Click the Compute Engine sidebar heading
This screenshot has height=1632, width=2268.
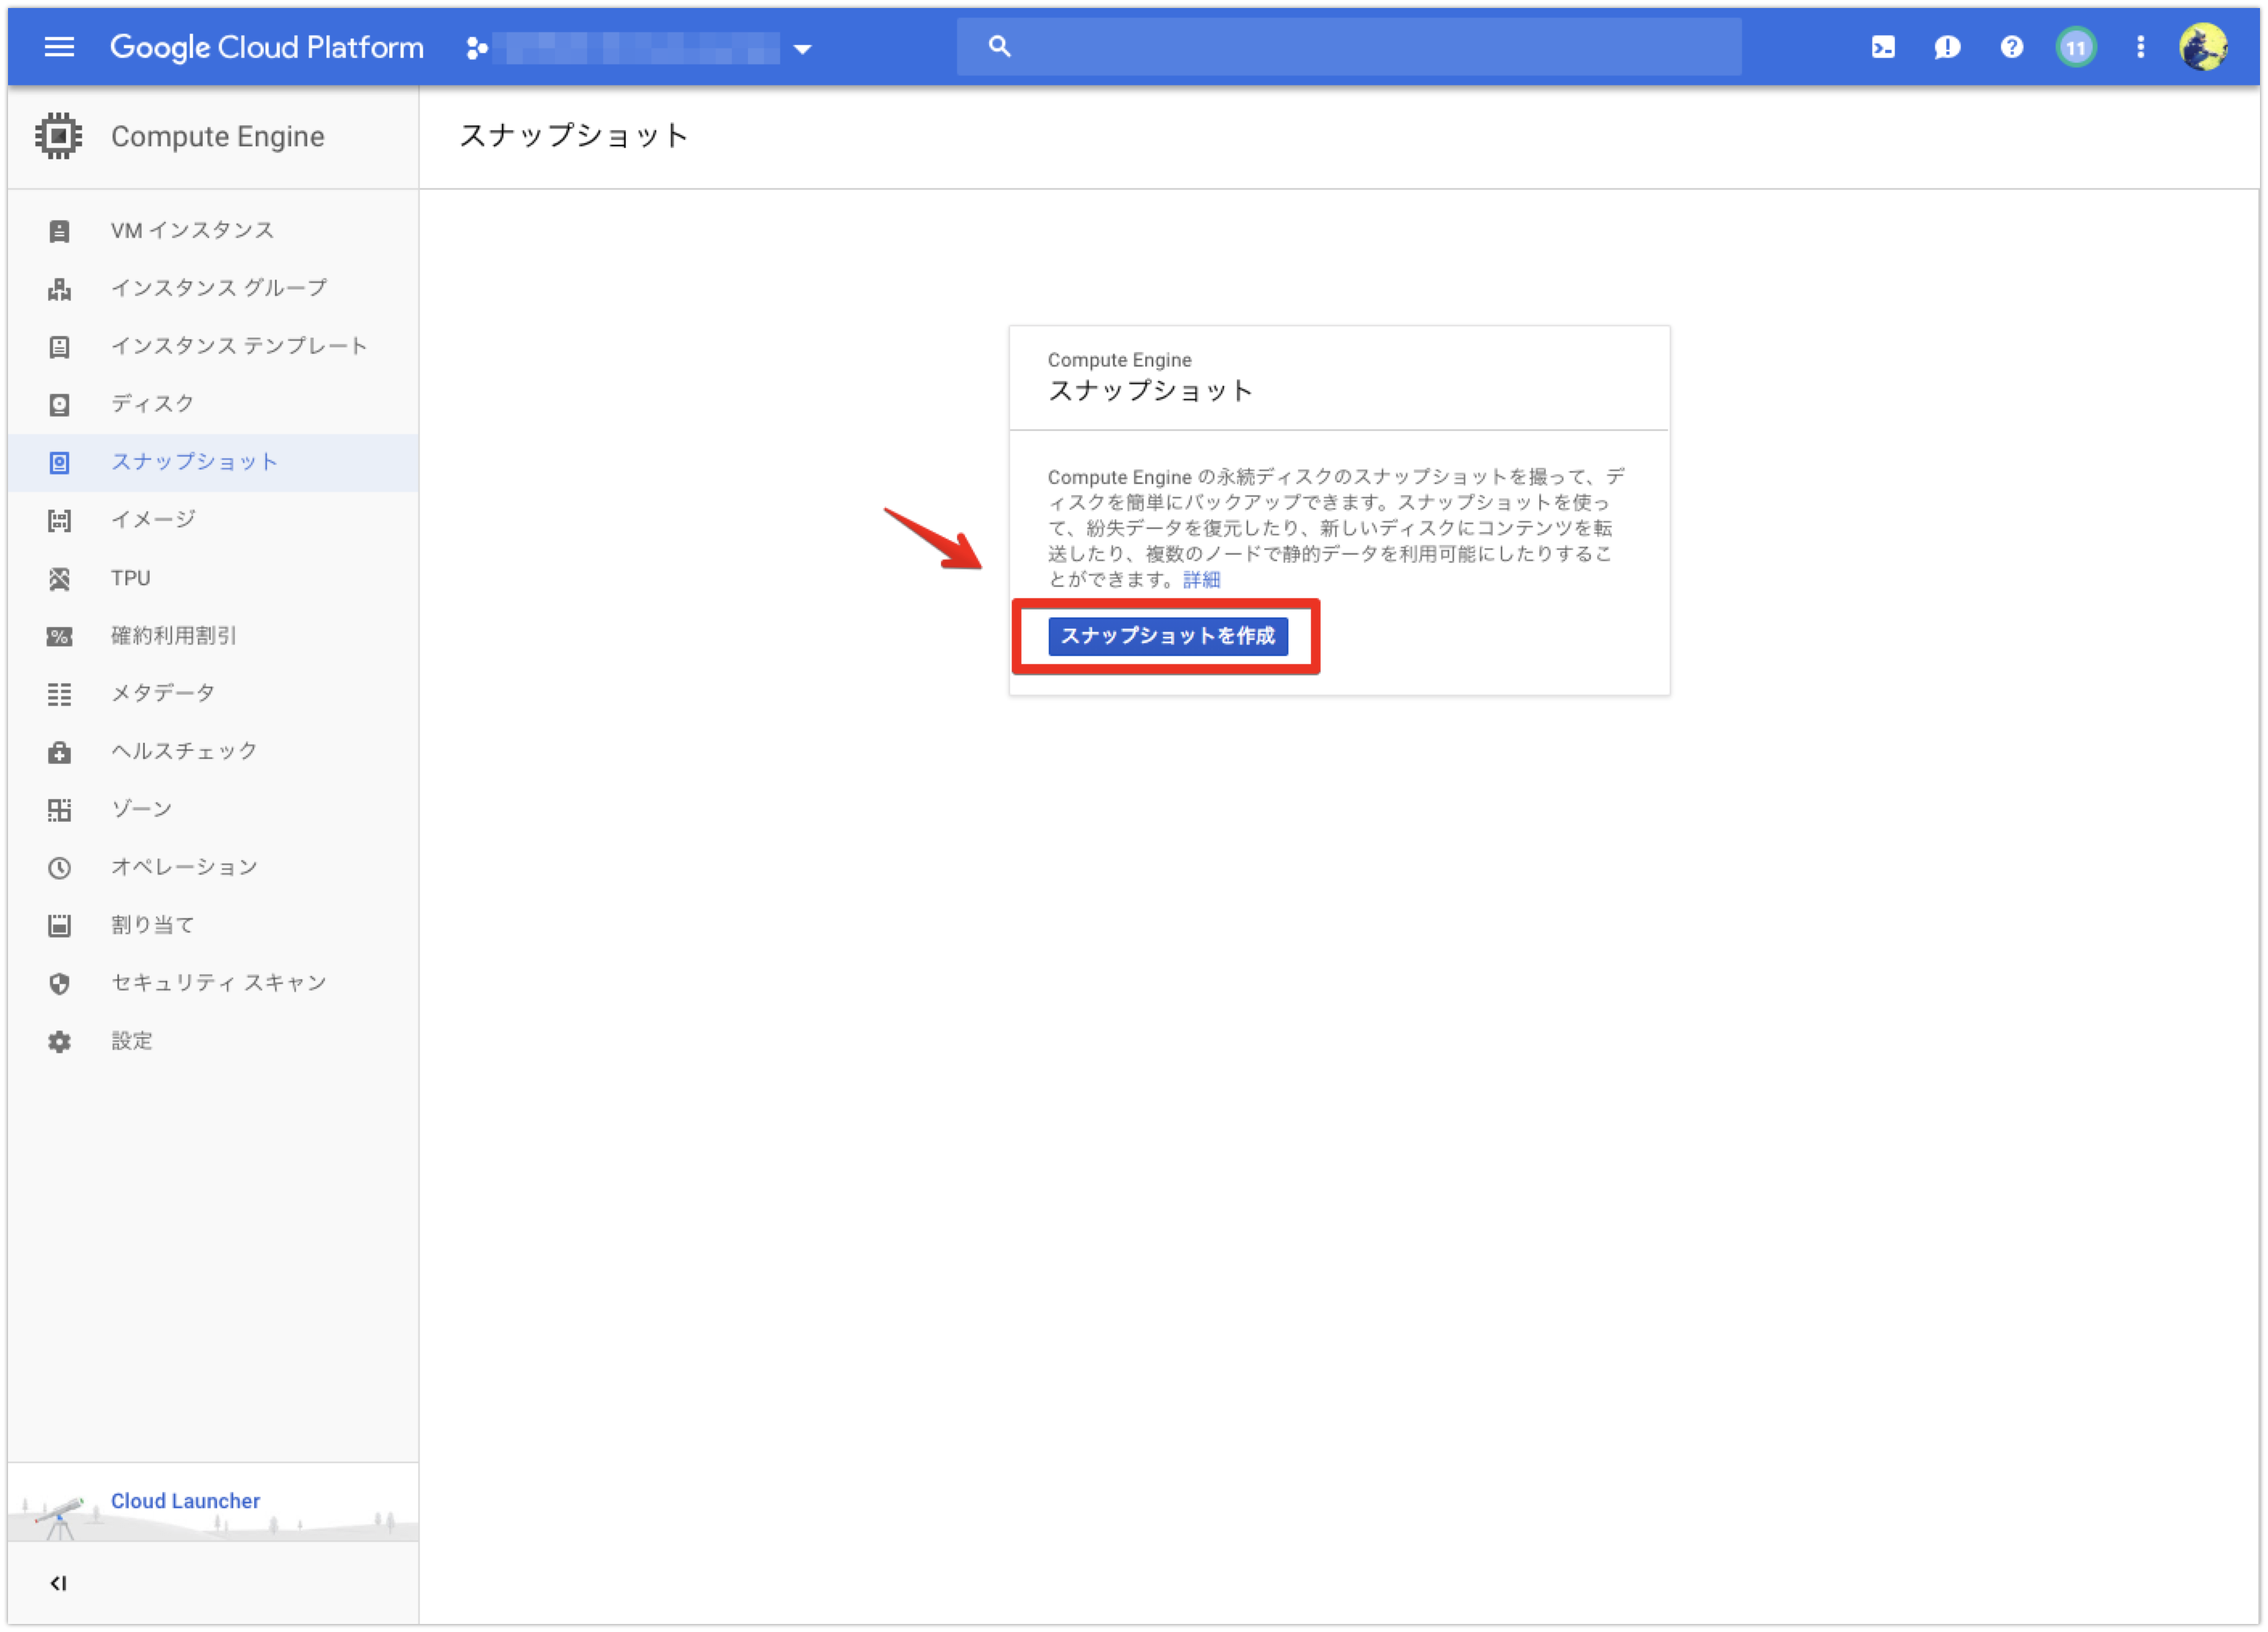[217, 136]
